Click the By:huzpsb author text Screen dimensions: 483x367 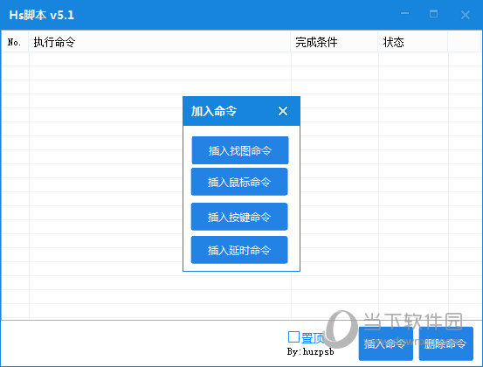click(311, 352)
